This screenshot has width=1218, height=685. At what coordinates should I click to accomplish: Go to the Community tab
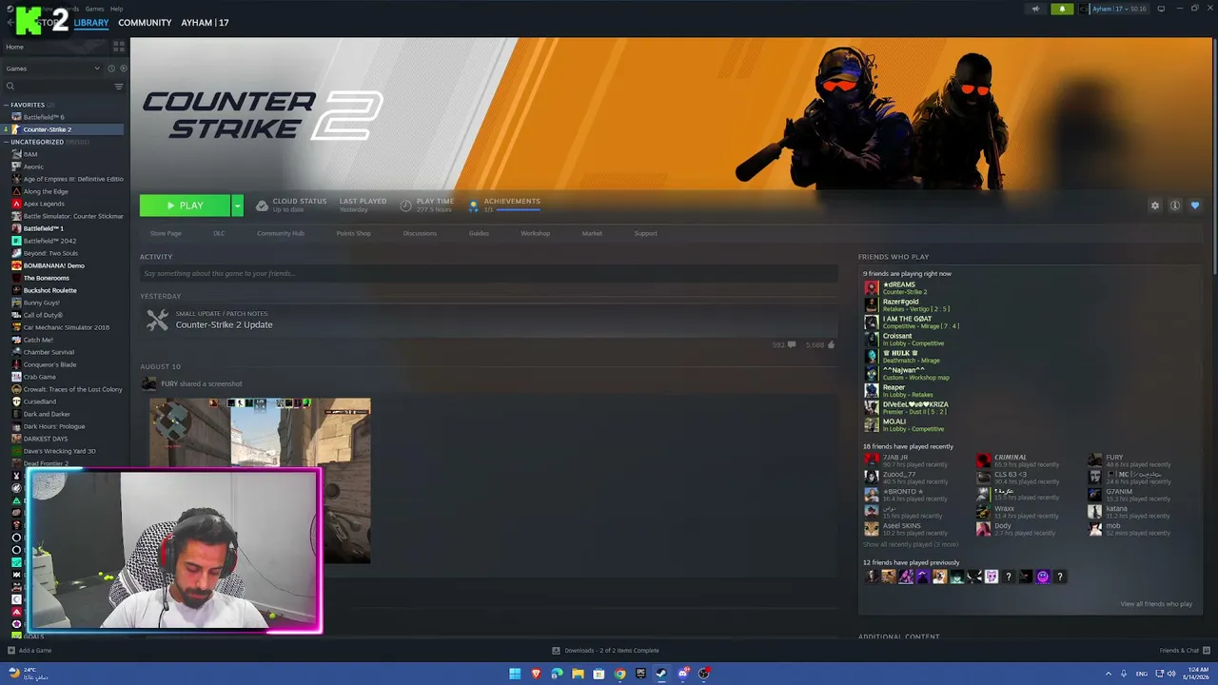click(145, 23)
